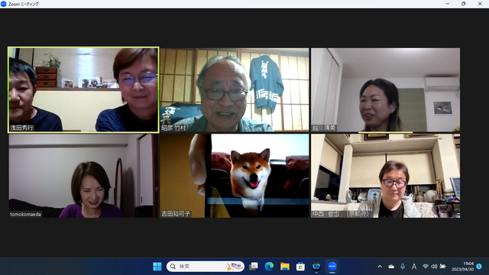
Task: Click the microphone tray icon
Action: [x=403, y=267]
